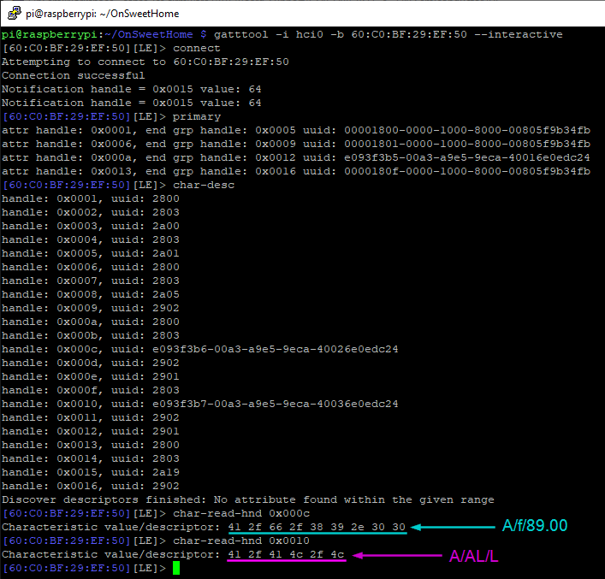Screen dimensions: 605x579
Task: Click the 'Connection successful' line
Action: [74, 75]
